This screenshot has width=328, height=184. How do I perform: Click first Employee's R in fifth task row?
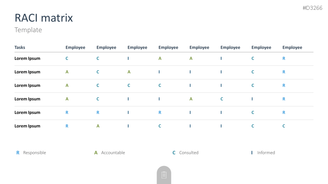point(67,112)
